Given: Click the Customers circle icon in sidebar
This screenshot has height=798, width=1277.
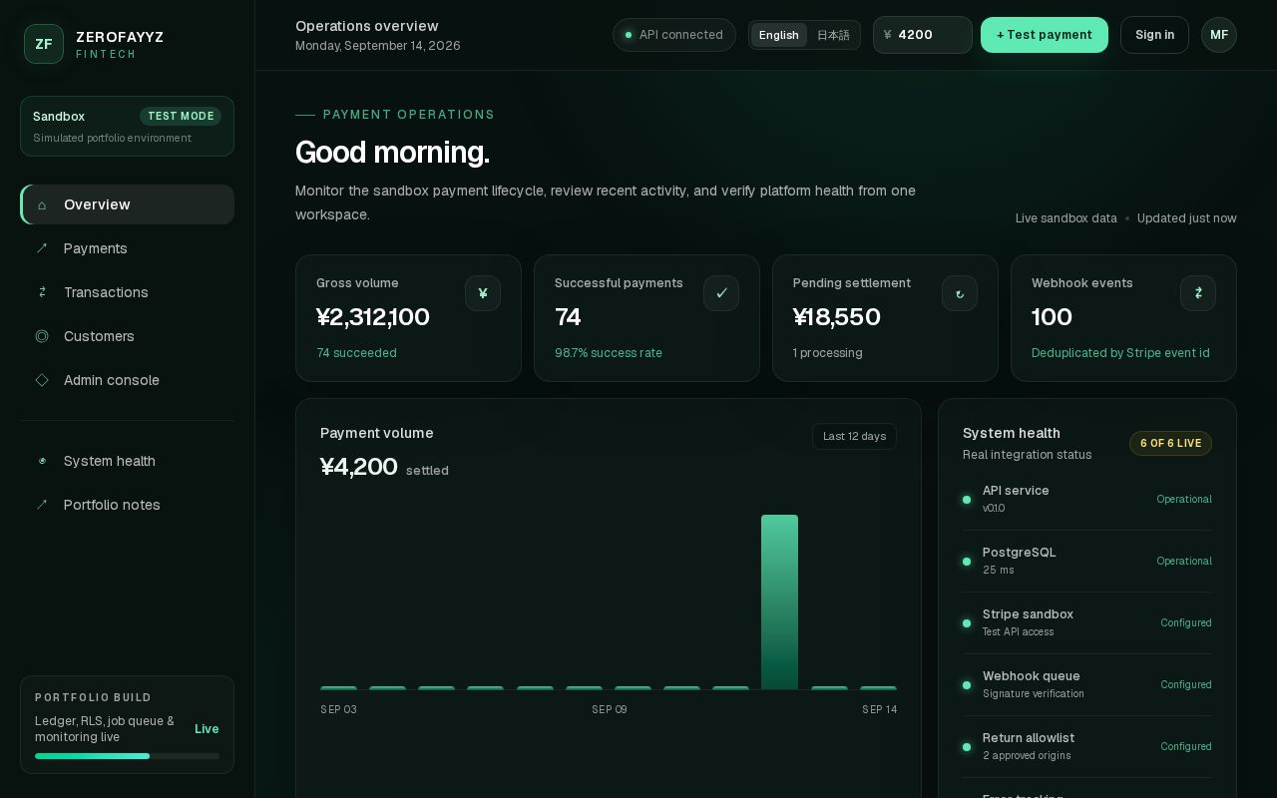Looking at the screenshot, I should (x=42, y=336).
